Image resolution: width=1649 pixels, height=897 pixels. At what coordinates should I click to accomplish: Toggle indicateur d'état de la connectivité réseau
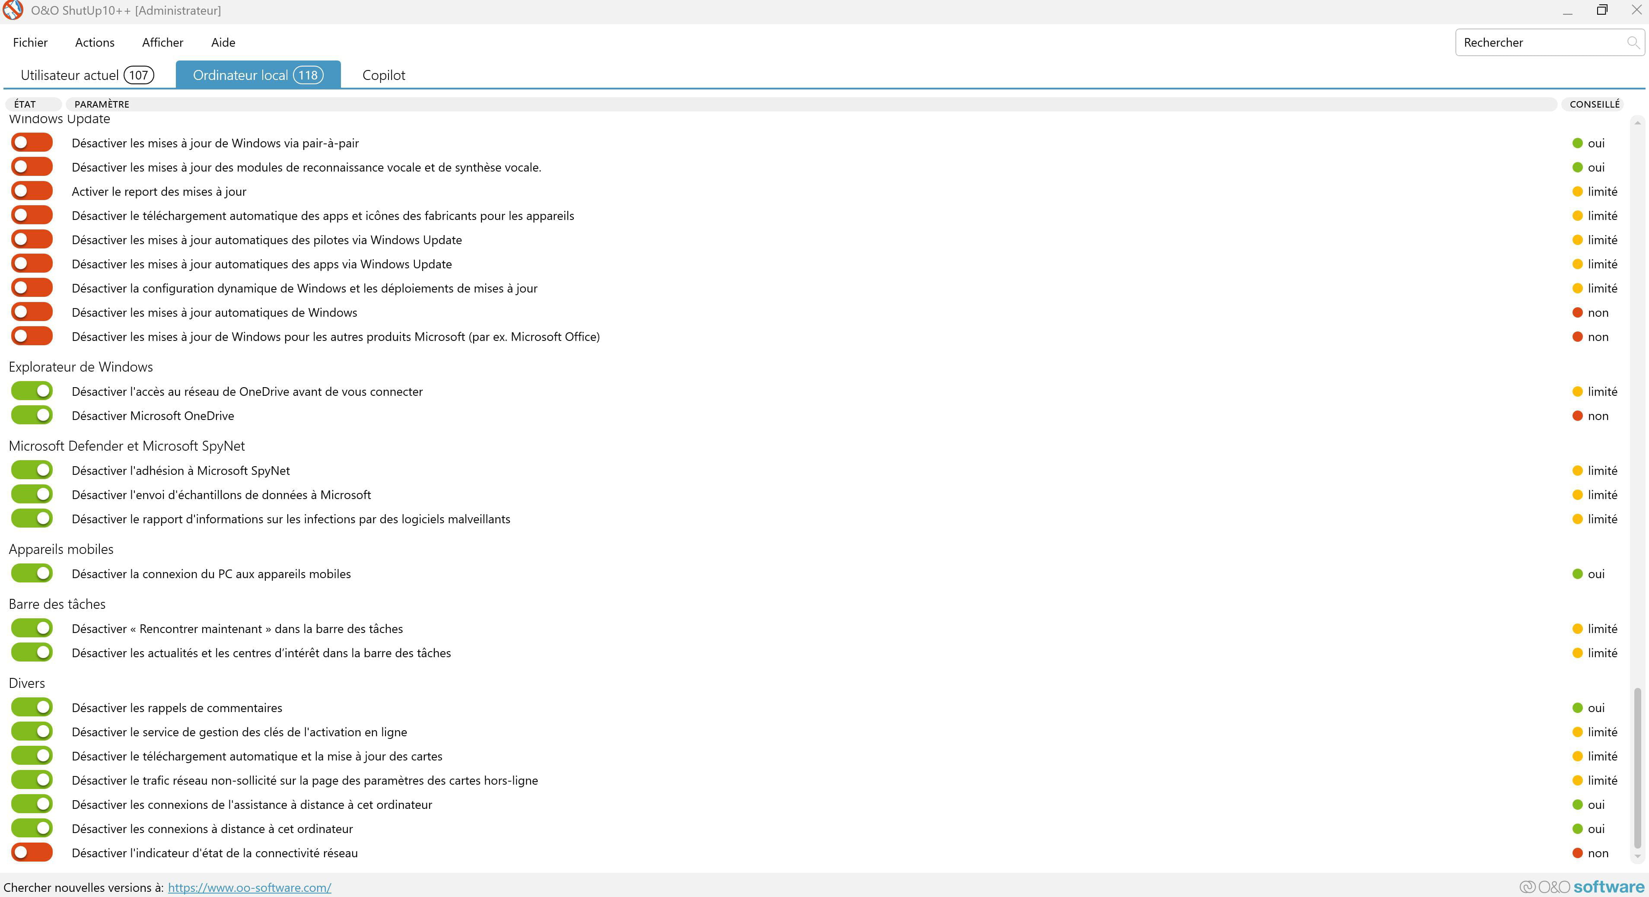[32, 853]
